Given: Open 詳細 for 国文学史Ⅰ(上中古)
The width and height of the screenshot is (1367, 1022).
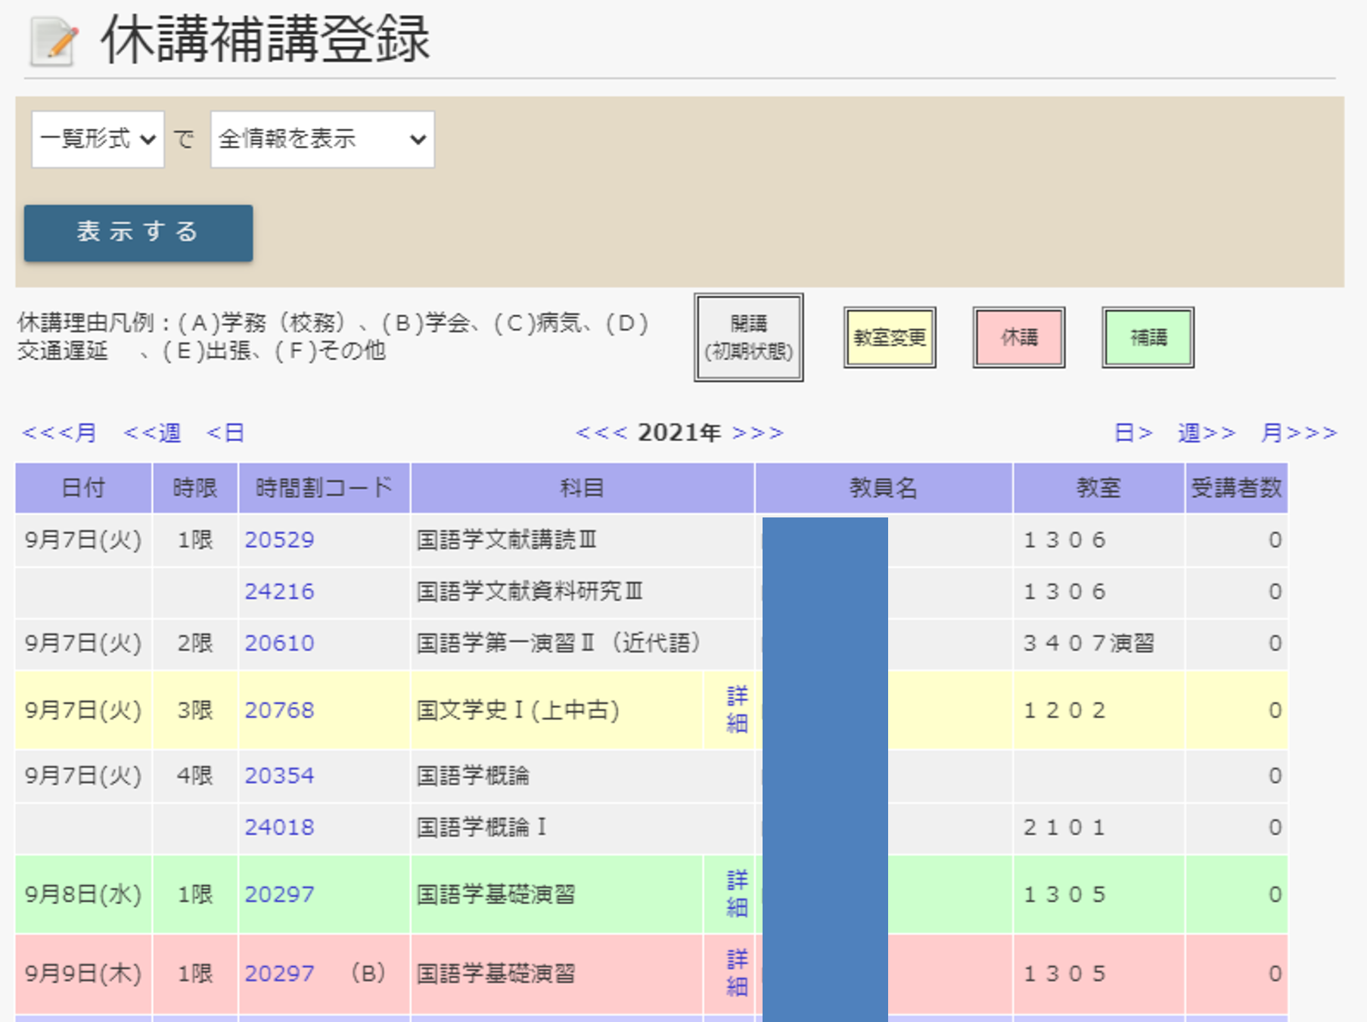Looking at the screenshot, I should (737, 710).
